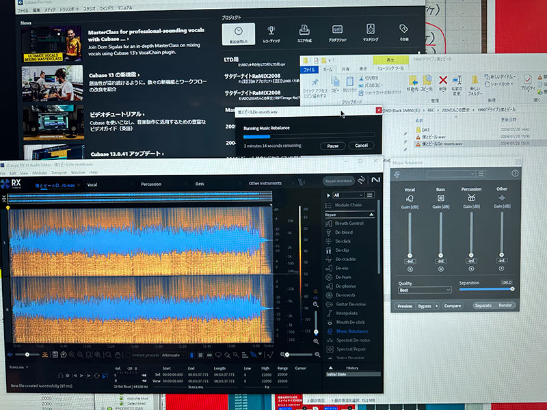Viewport: 547px width, 410px height.
Task: Open the De-hum module in RX
Action: coord(339,277)
